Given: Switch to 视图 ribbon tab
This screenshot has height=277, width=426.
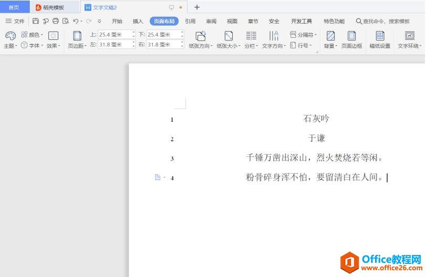Looking at the screenshot, I should (232, 21).
